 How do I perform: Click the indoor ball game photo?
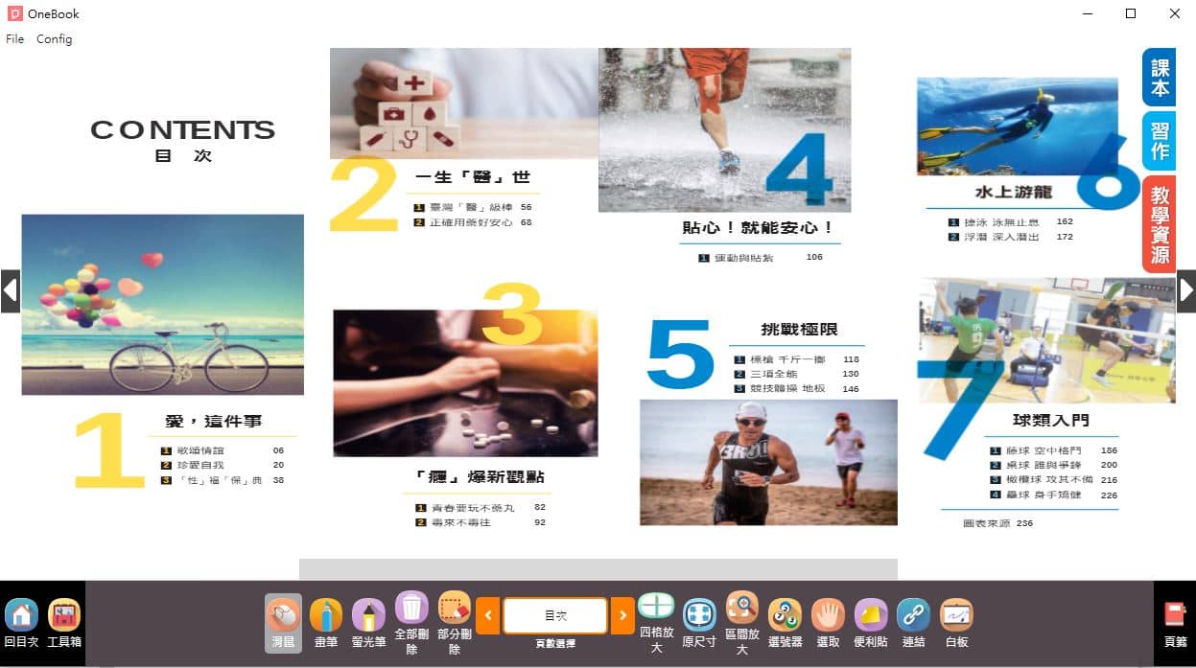[1046, 340]
